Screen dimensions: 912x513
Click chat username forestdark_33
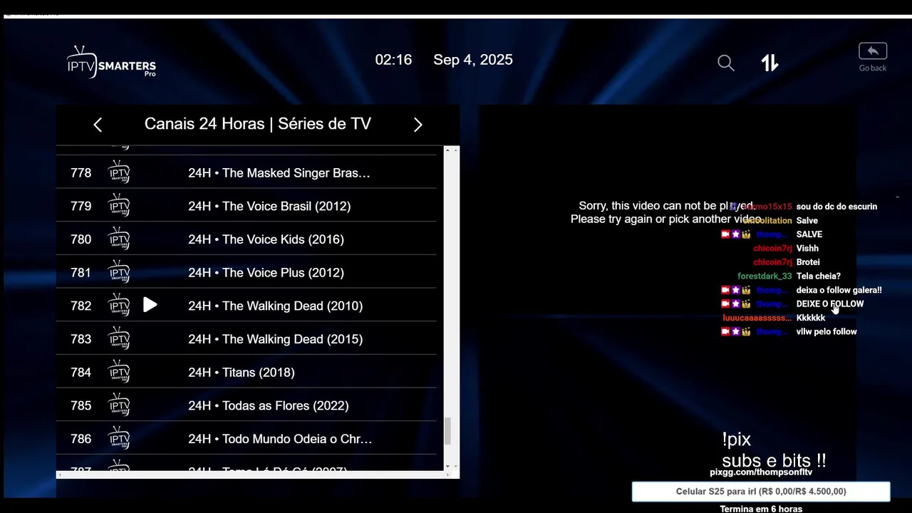click(x=765, y=276)
